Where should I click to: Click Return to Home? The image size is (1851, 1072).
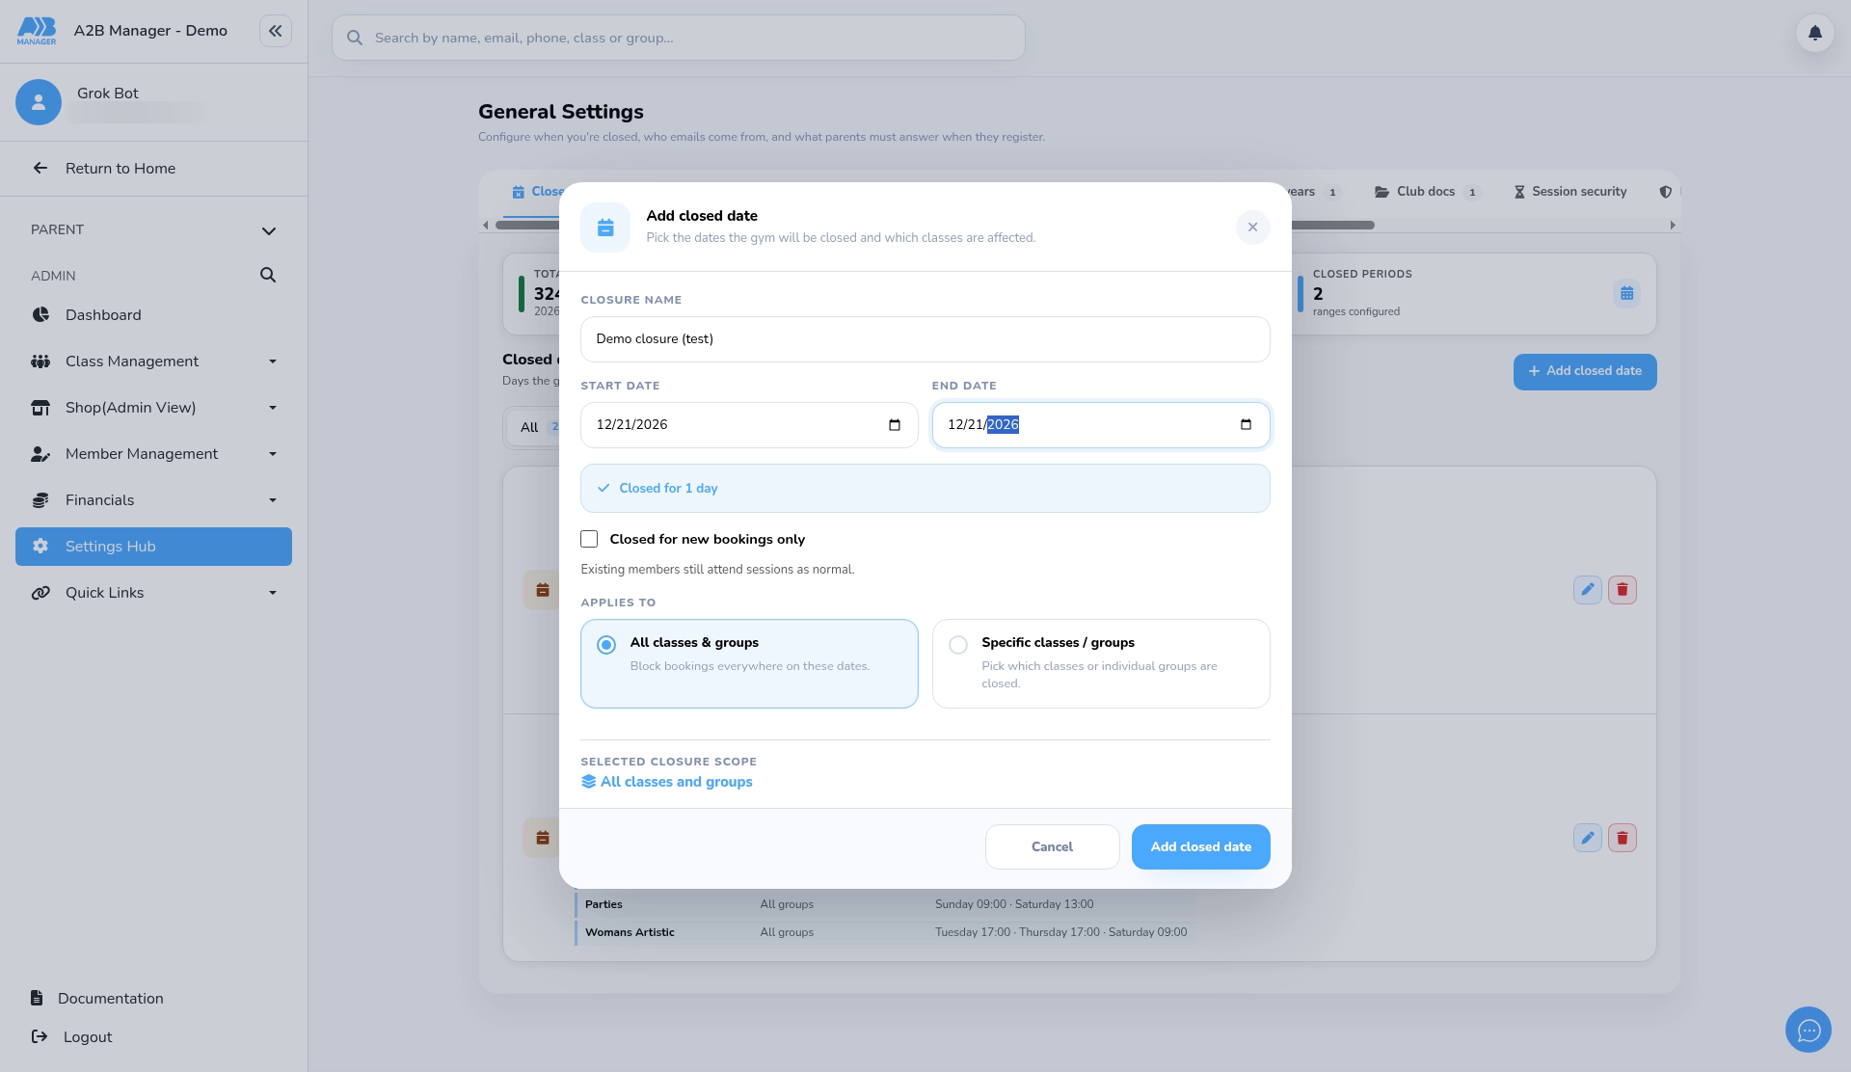coord(153,169)
